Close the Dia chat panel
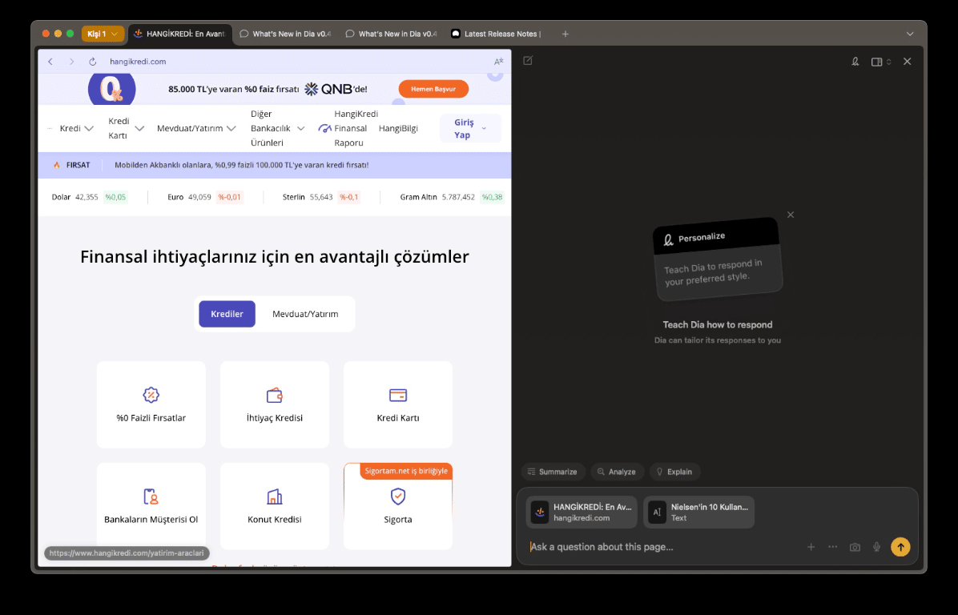958x615 pixels. (908, 62)
